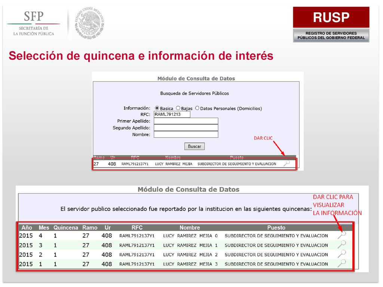
Task: Open details magnifier for 2015 month 4 row
Action: (342, 235)
